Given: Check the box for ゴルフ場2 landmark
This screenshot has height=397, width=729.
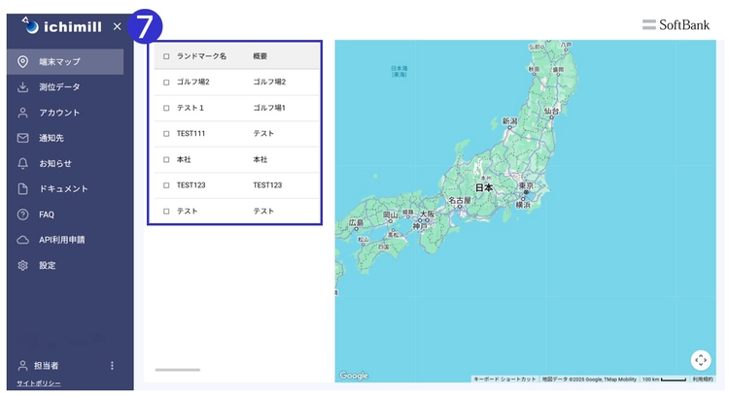Looking at the screenshot, I should (166, 82).
